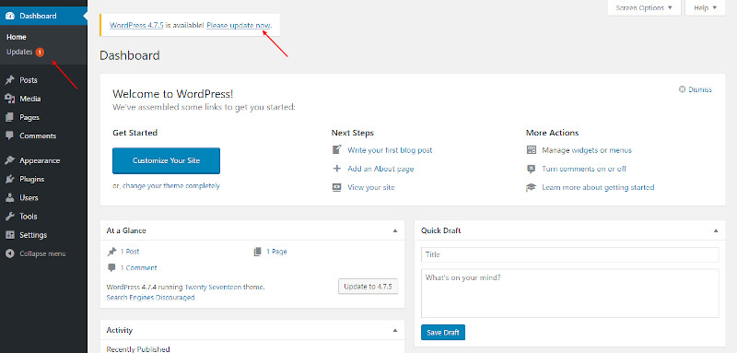Click the Appearance paintbrush icon
This screenshot has height=353, width=737.
[9, 160]
